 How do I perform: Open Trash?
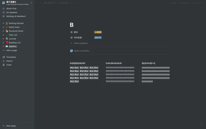click(9, 65)
